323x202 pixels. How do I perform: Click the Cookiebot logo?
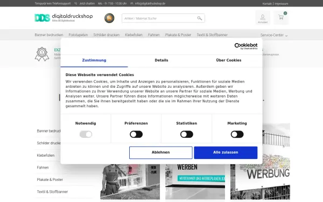pos(246,46)
